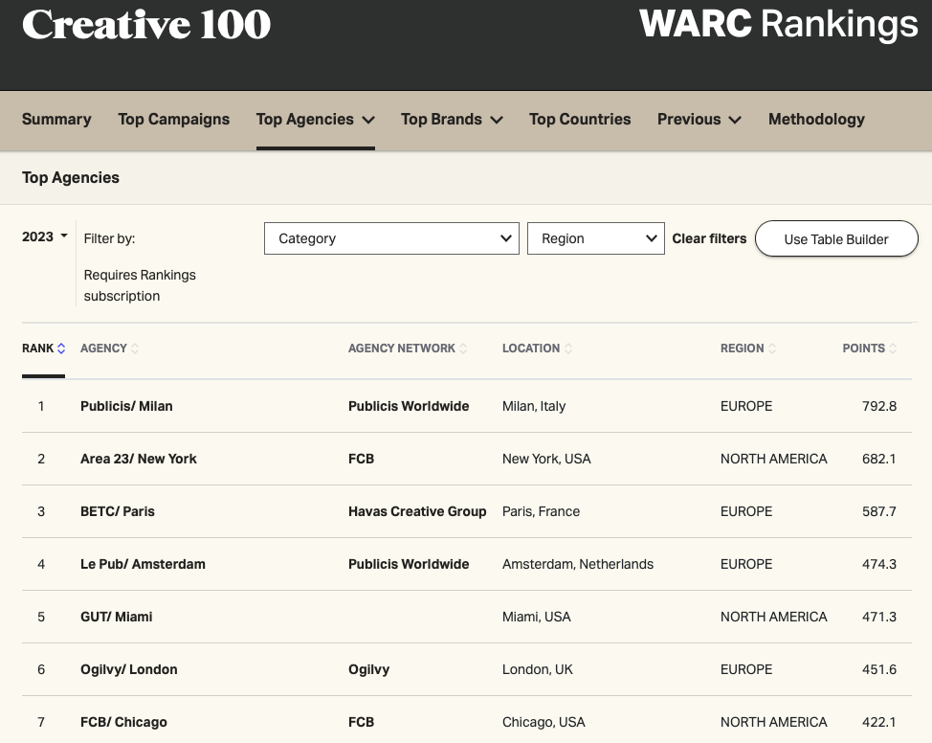Click Use Table Builder button
This screenshot has height=743, width=932.
coord(836,238)
